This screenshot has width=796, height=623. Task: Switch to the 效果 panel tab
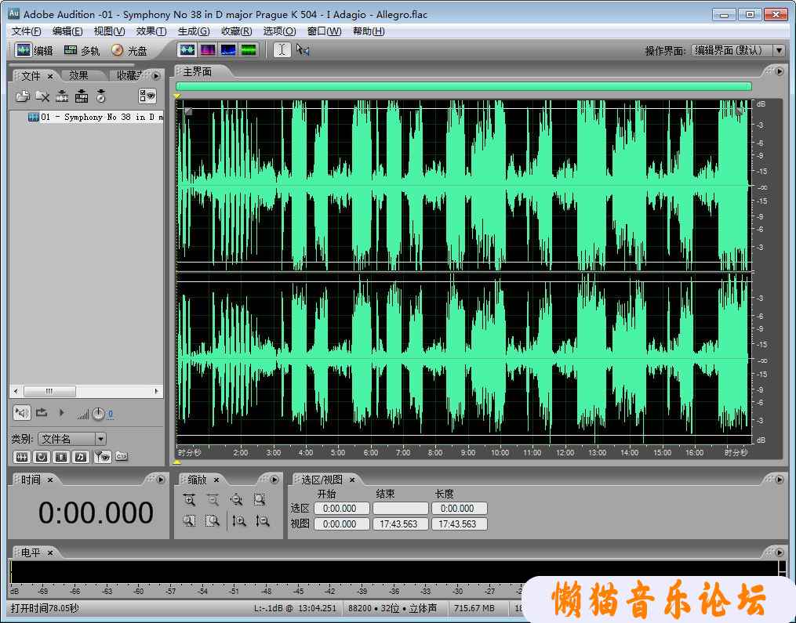[x=78, y=75]
